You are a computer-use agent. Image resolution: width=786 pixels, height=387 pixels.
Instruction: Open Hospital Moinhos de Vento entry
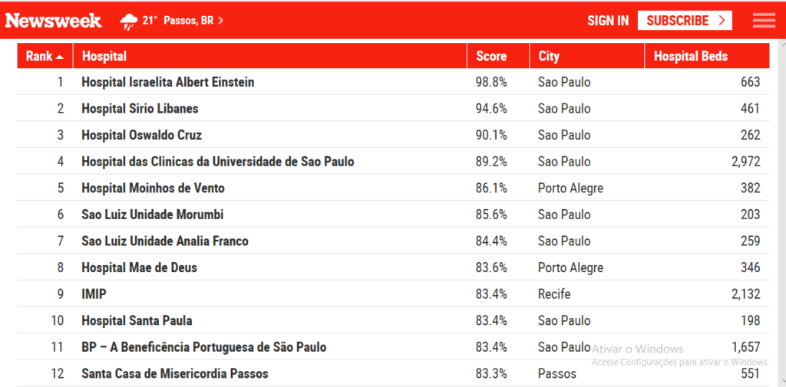tap(153, 189)
